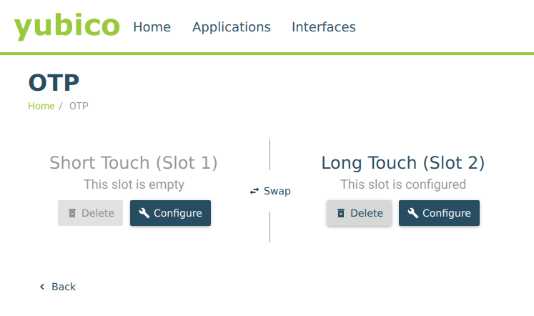Open the Applications menu
This screenshot has height=316, width=534.
231,27
